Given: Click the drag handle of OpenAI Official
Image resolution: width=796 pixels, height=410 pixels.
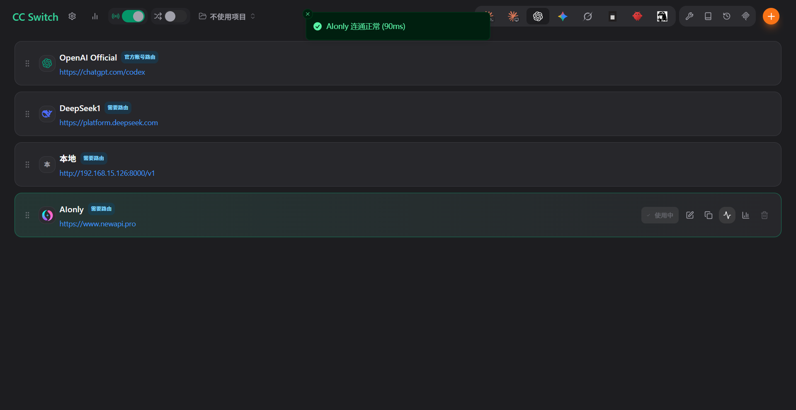Looking at the screenshot, I should point(27,63).
